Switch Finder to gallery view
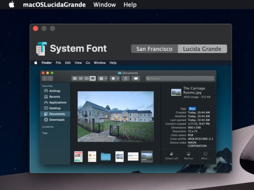Viewport: 254px width, 190px height. click(92, 78)
